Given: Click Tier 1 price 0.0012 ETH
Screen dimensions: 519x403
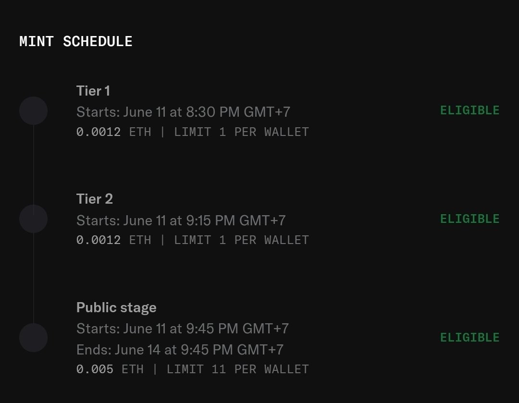Looking at the screenshot, I should (113, 132).
